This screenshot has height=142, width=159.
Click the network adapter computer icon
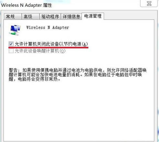[x=15, y=30]
